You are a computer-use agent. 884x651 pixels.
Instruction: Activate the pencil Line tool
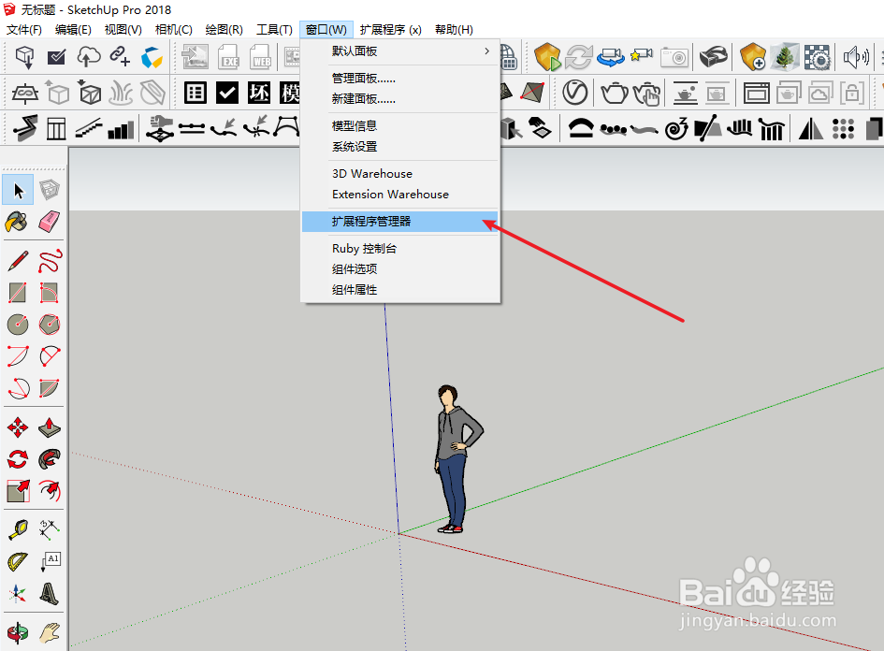[18, 261]
